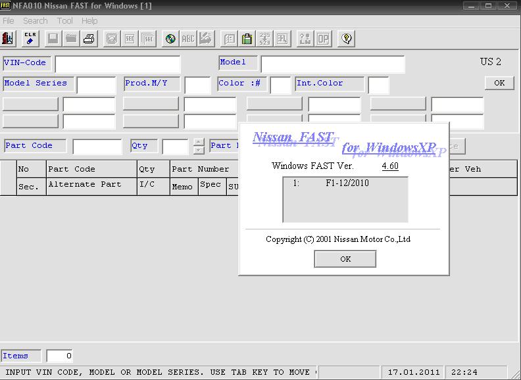
Task: Click the maze-like diagram icon
Action: (x=282, y=39)
